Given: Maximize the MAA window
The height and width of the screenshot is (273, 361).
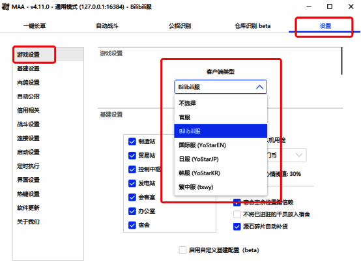Looking at the screenshot, I should click(x=330, y=7).
